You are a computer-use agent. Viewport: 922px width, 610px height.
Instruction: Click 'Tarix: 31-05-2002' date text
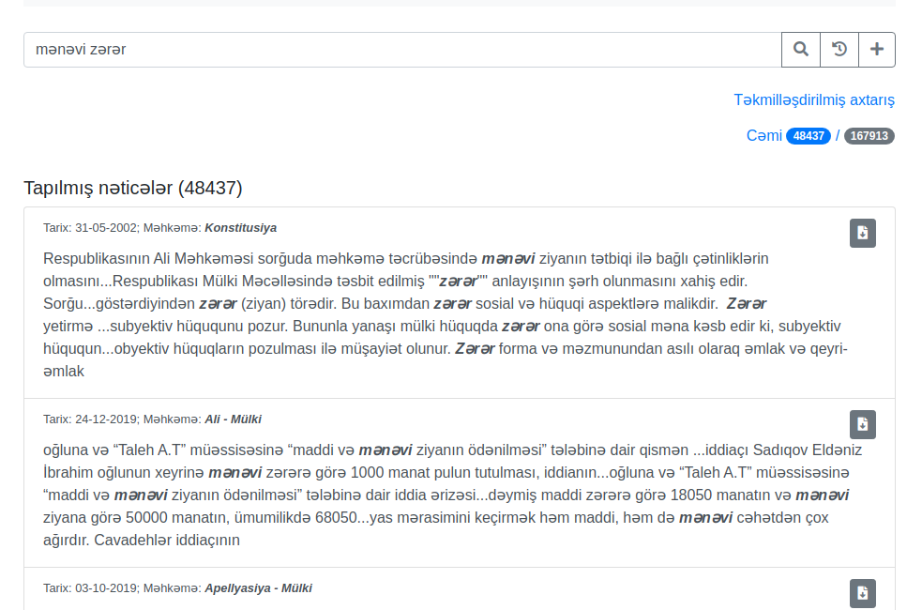tap(90, 228)
